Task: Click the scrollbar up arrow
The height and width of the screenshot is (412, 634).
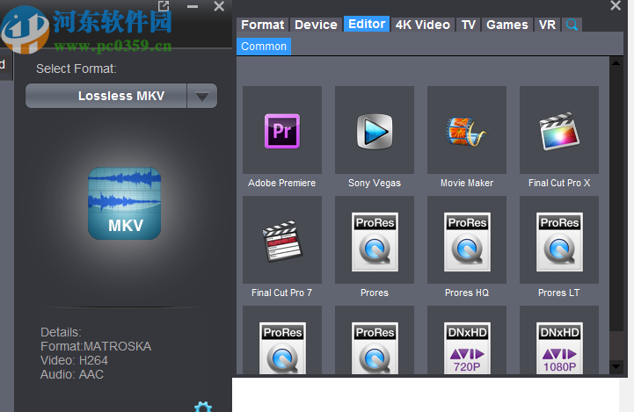Action: [616, 62]
